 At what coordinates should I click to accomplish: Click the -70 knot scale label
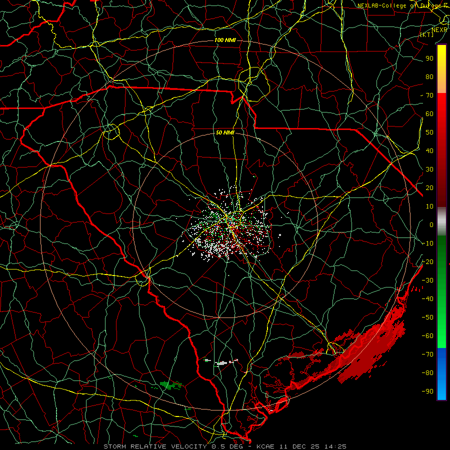click(x=427, y=354)
